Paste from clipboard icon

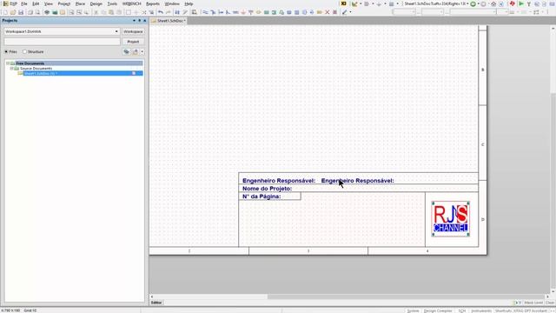click(x=111, y=12)
